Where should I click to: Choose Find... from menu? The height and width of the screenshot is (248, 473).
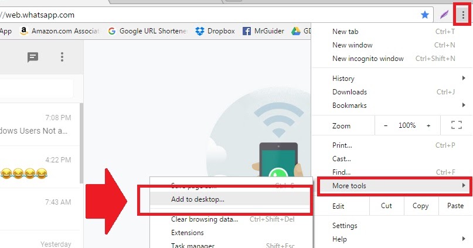point(392,172)
